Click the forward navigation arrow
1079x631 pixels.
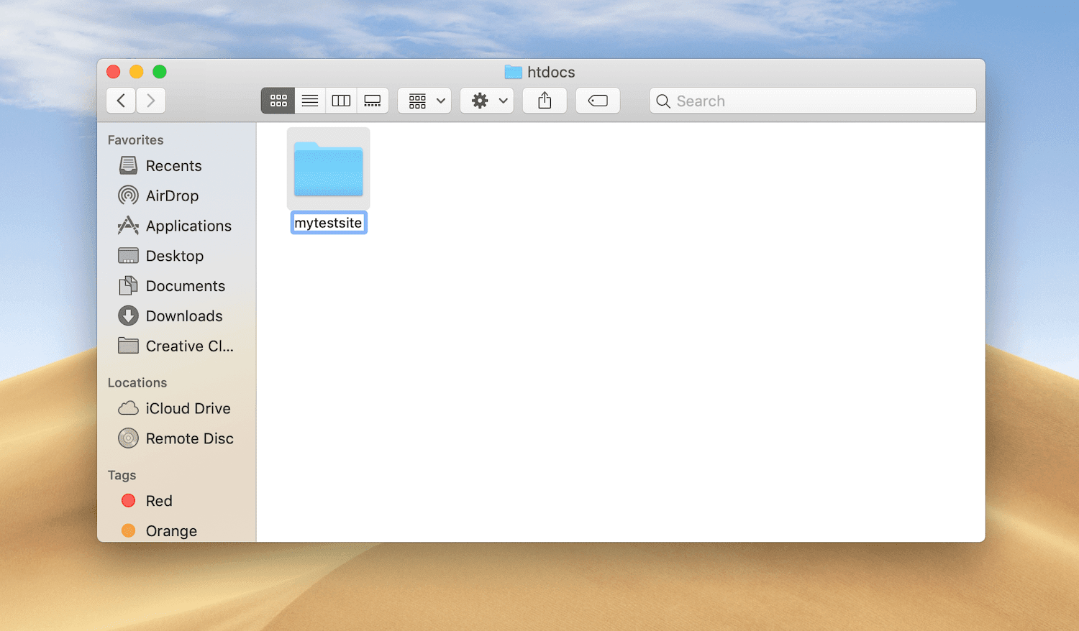(151, 101)
